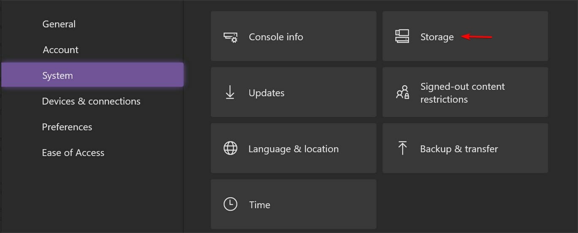This screenshot has width=578, height=233.
Task: Open the Backup & transfer label
Action: pos(459,149)
